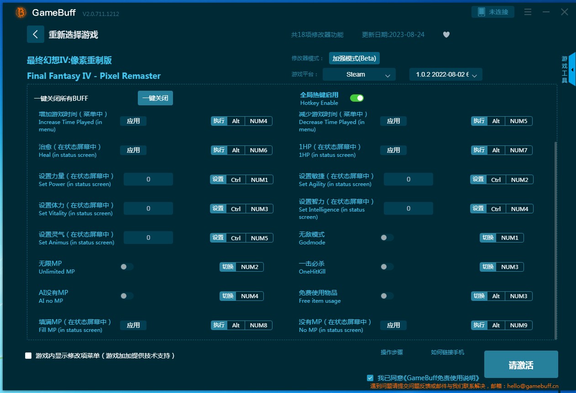
Task: Expand the game tools side panel arrow
Action: pos(572,70)
